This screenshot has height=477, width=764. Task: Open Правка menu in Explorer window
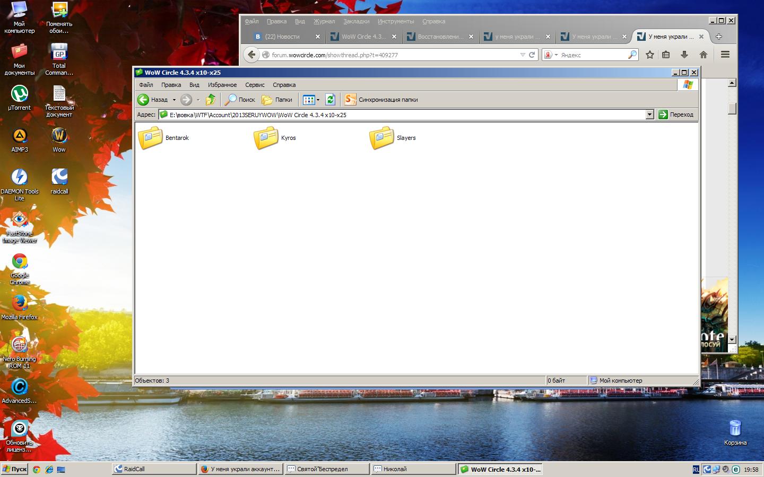click(171, 85)
